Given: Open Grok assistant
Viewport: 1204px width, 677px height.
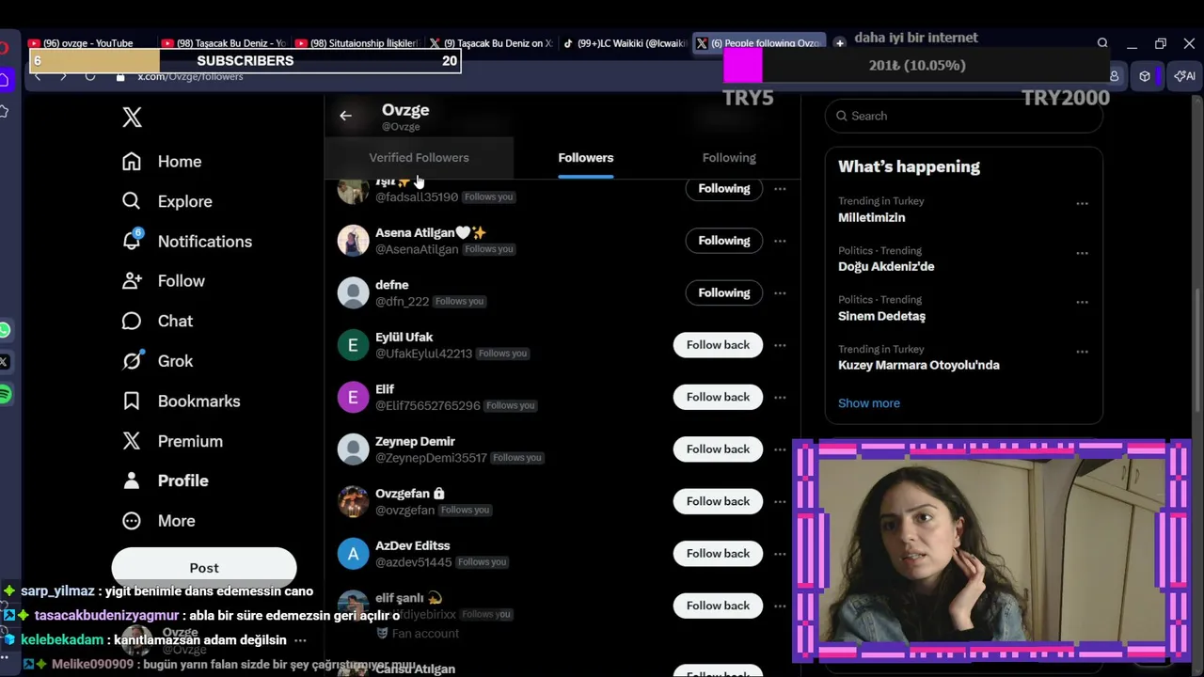Looking at the screenshot, I should point(157,361).
